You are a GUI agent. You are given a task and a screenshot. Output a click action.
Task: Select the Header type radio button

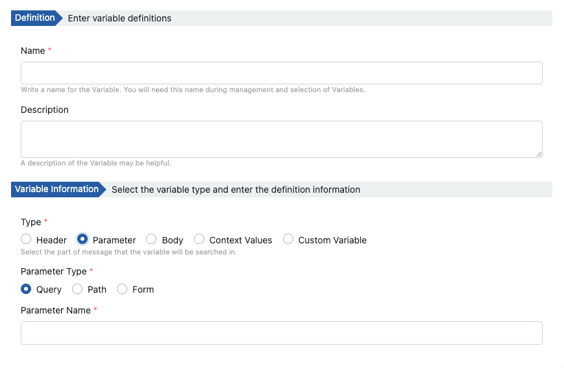pyautogui.click(x=26, y=239)
